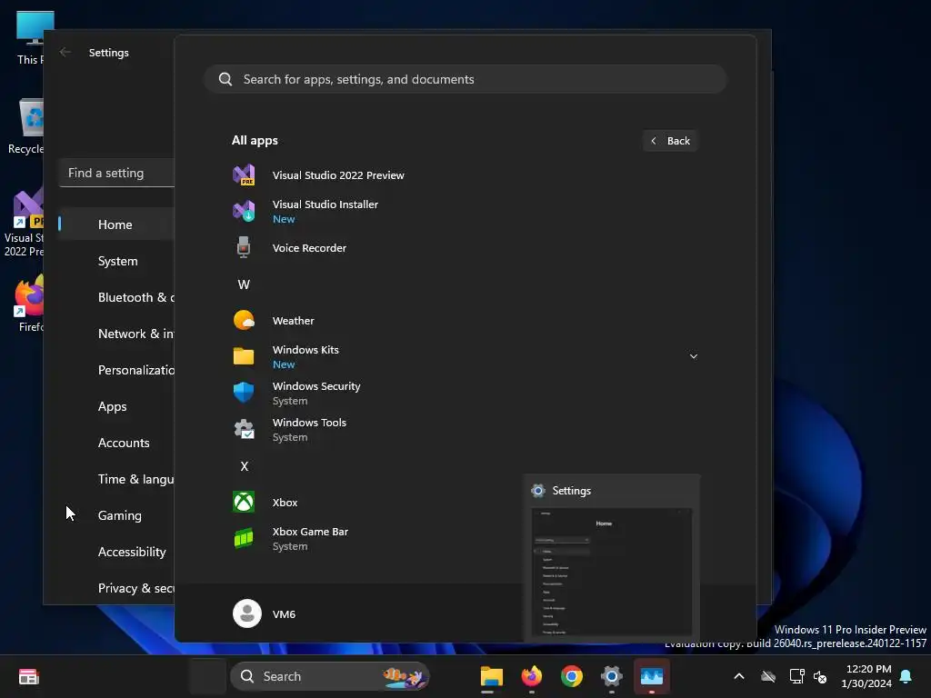Click the network display tray icon

[x=796, y=676]
